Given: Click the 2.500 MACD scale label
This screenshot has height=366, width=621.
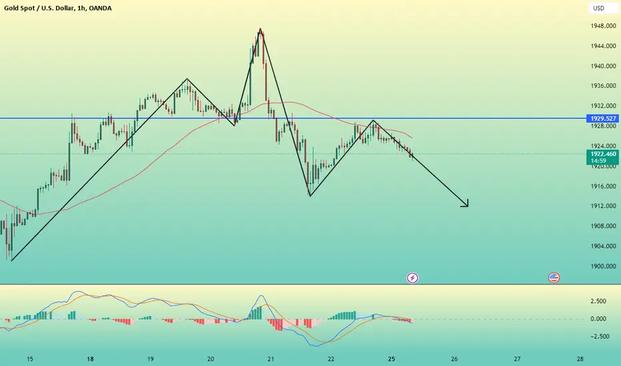Looking at the screenshot, I should tap(598, 301).
